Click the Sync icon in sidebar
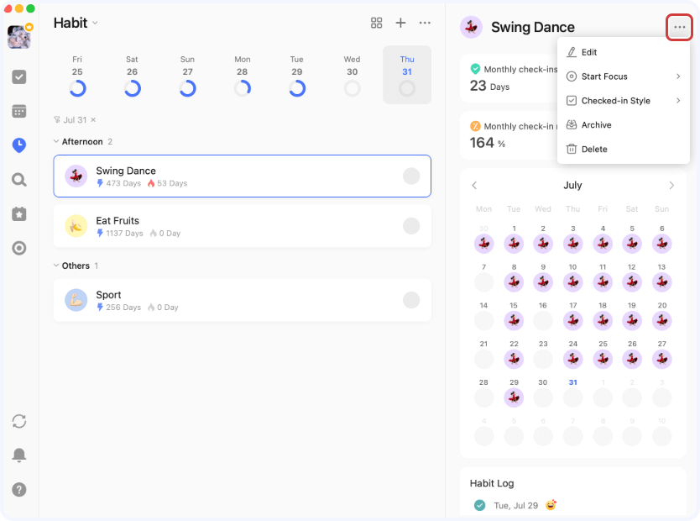Viewport: 700px width, 521px height. tap(19, 421)
